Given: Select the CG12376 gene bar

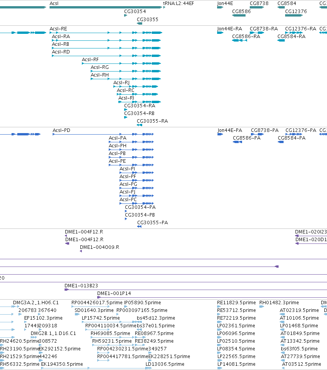Looking at the screenshot, I should 294,15.
